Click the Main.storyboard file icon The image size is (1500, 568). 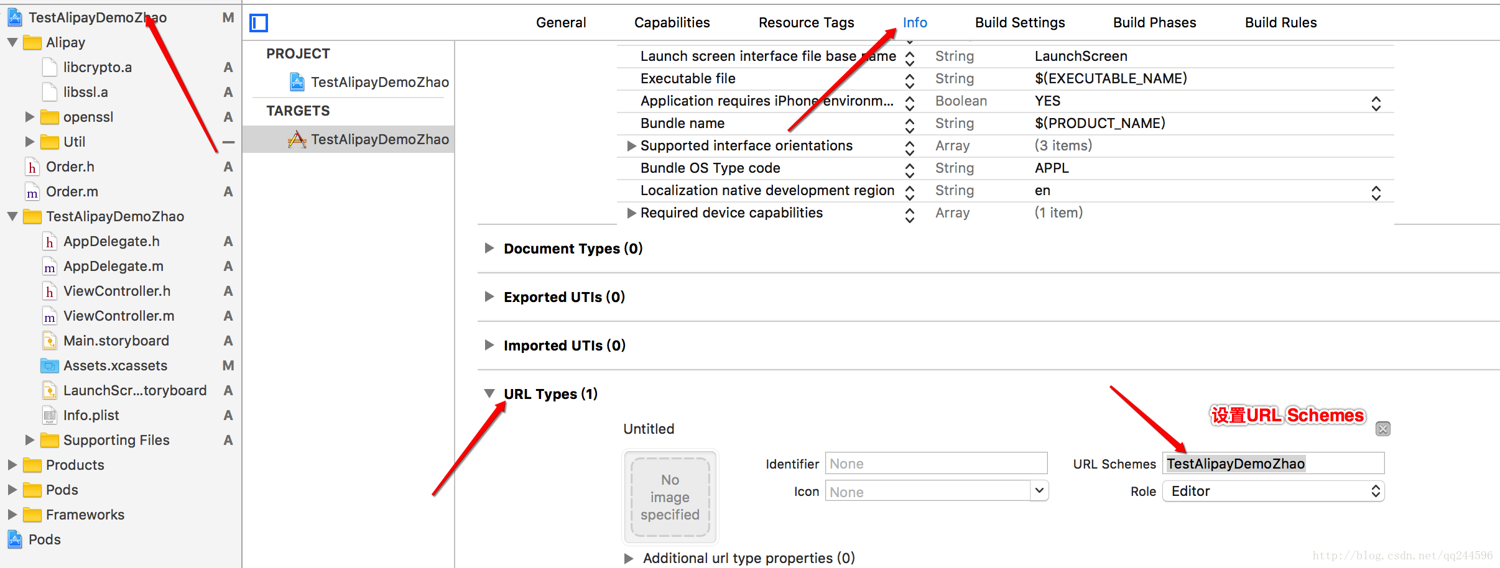point(50,341)
